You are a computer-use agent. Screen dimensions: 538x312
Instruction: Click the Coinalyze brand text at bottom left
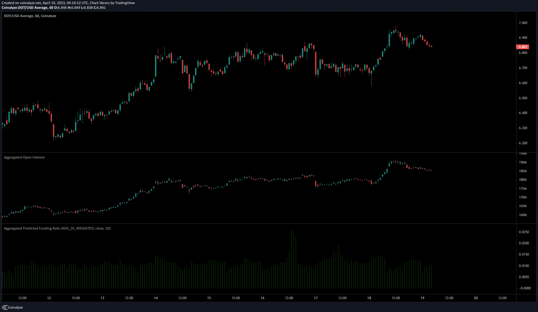click(x=15, y=308)
